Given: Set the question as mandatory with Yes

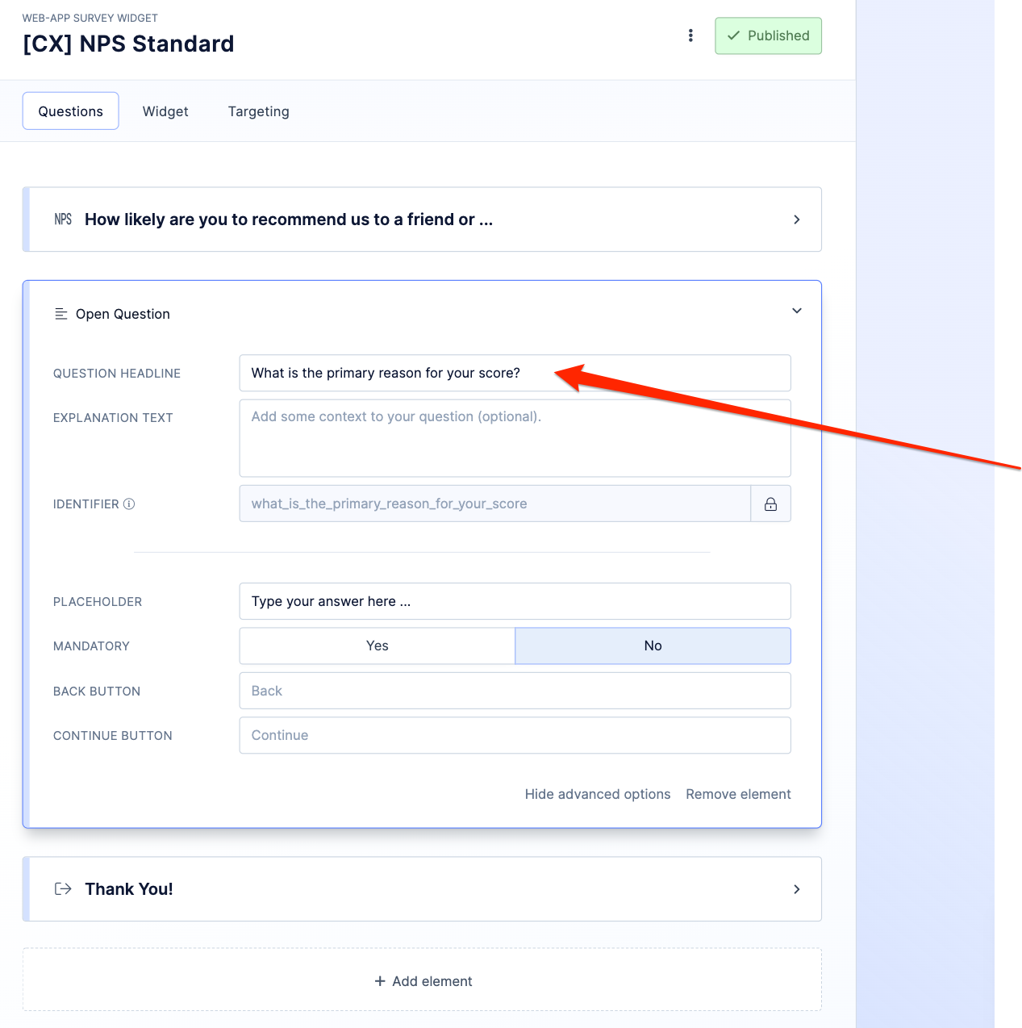Looking at the screenshot, I should pos(377,646).
